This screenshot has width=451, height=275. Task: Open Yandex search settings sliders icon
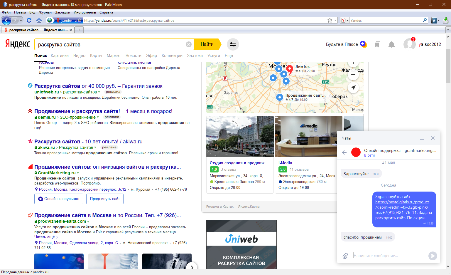click(233, 44)
